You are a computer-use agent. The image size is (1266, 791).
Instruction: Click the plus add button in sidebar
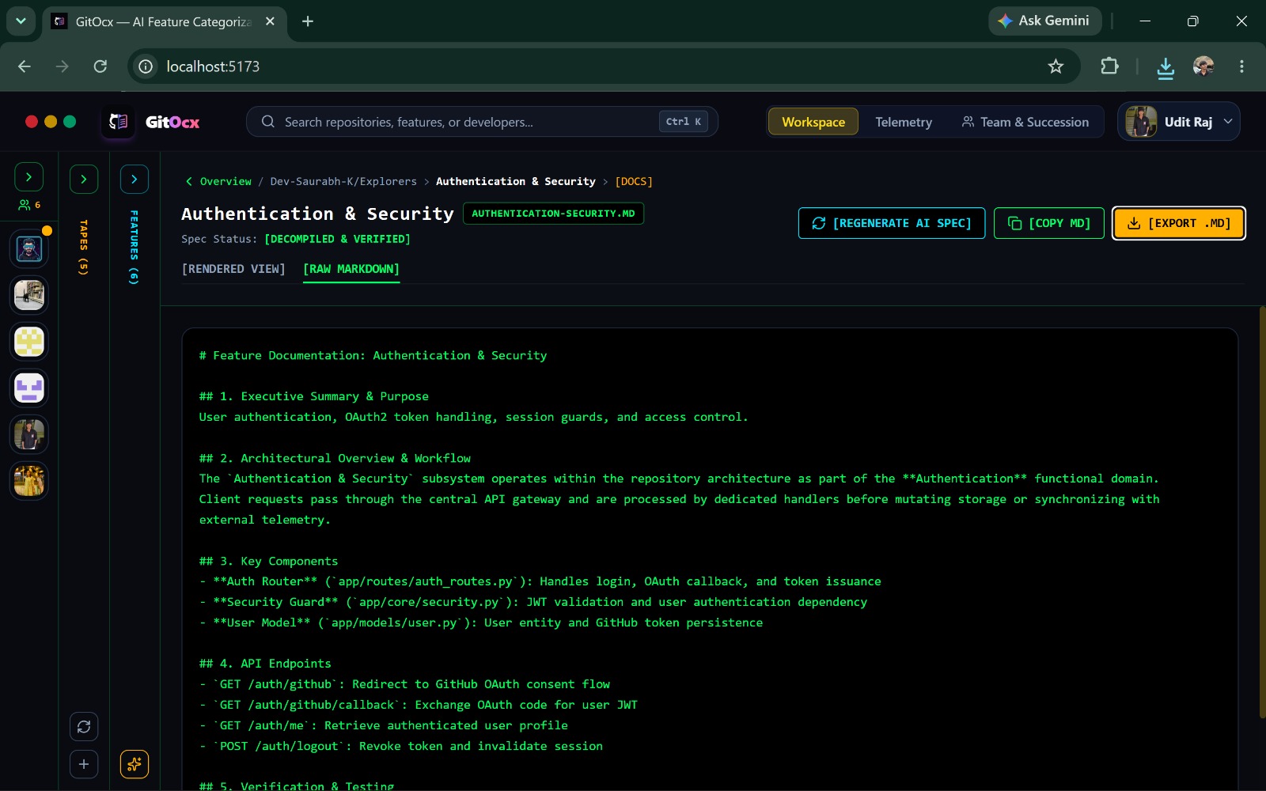84,764
